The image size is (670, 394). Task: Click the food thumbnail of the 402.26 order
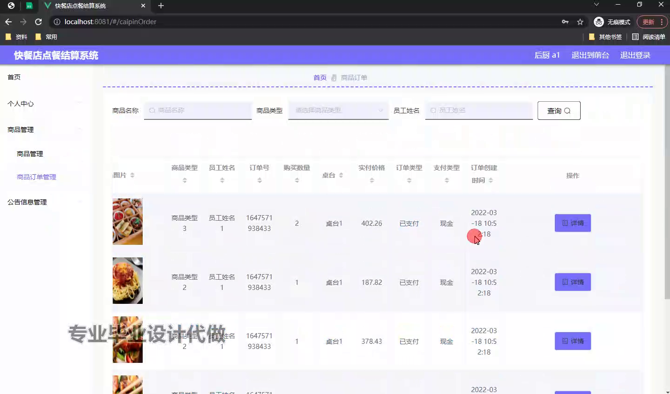coord(127,222)
